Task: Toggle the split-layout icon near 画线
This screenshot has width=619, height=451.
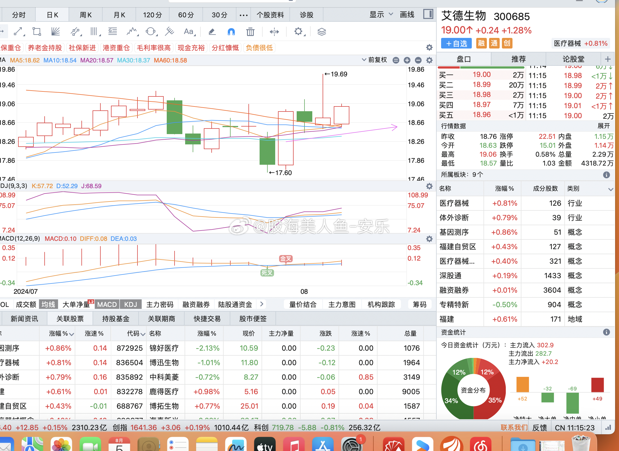Action: (x=428, y=14)
